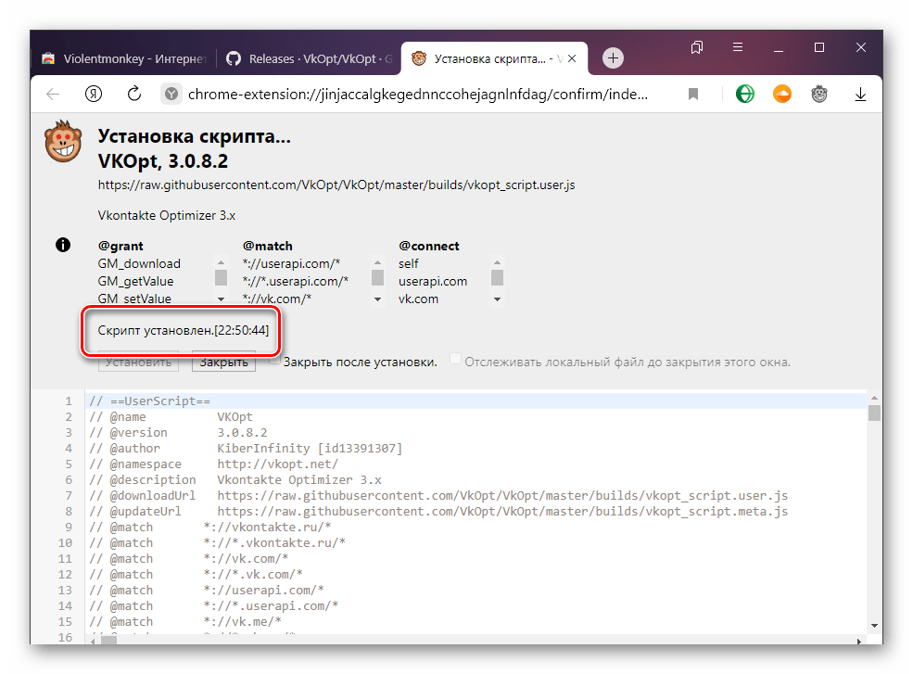Click Скрипт установлен status message
Image resolution: width=913 pixels, height=674 pixels.
tap(183, 330)
